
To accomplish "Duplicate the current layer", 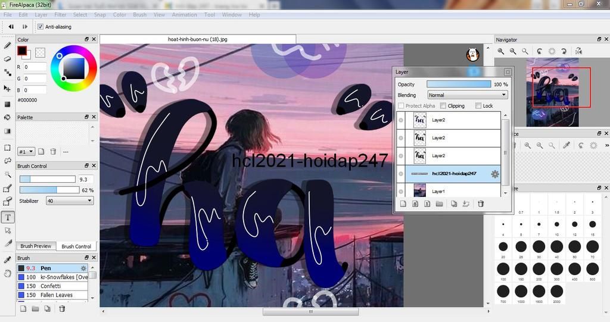I will 453,204.
